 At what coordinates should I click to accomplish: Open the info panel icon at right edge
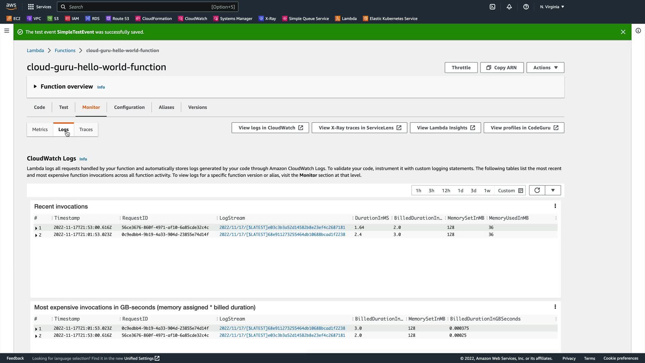(x=638, y=31)
